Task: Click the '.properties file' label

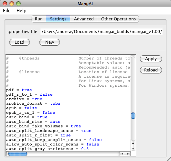Action: tap(22, 32)
